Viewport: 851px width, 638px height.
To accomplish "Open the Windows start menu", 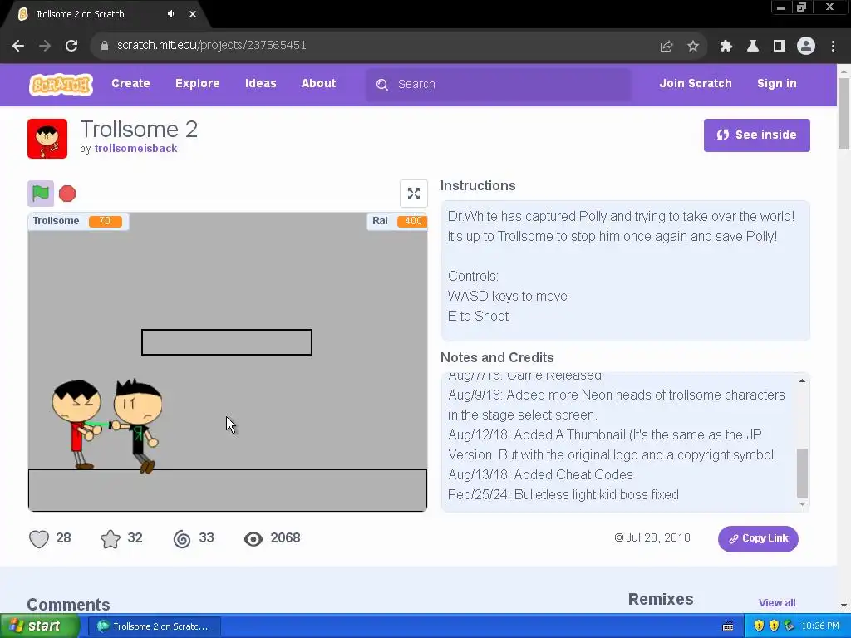I will click(39, 626).
